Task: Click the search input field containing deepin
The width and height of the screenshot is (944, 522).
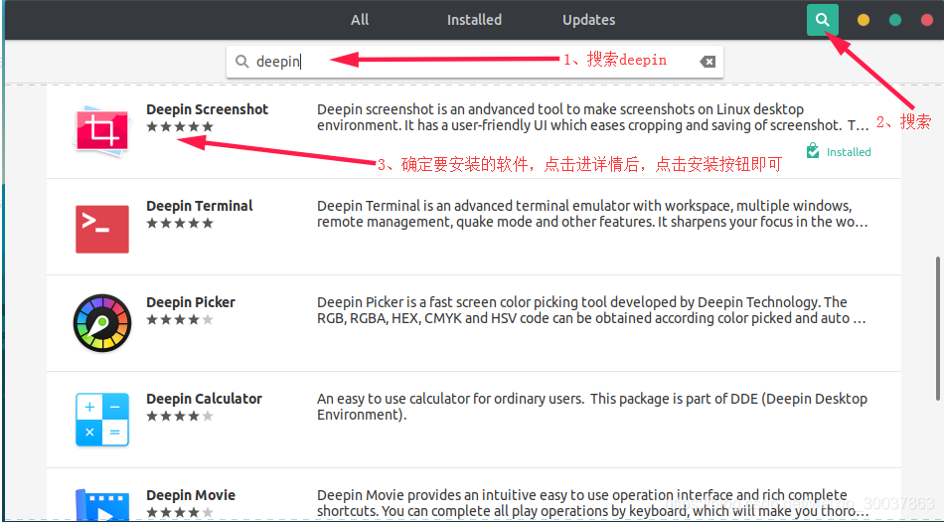Action: click(475, 62)
